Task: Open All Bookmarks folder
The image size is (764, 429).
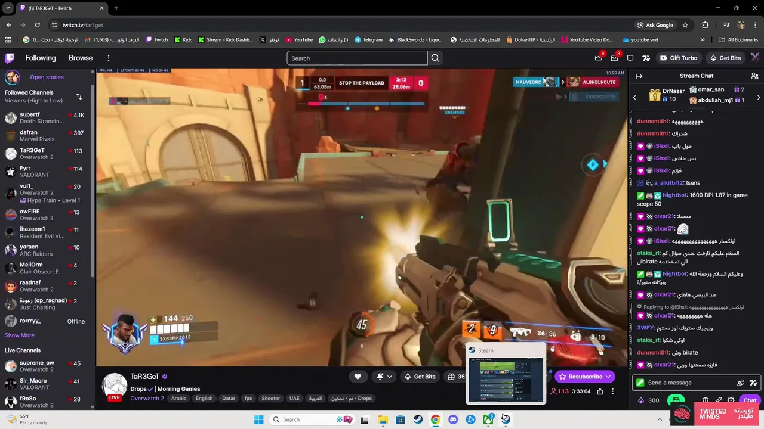Action: pyautogui.click(x=738, y=40)
